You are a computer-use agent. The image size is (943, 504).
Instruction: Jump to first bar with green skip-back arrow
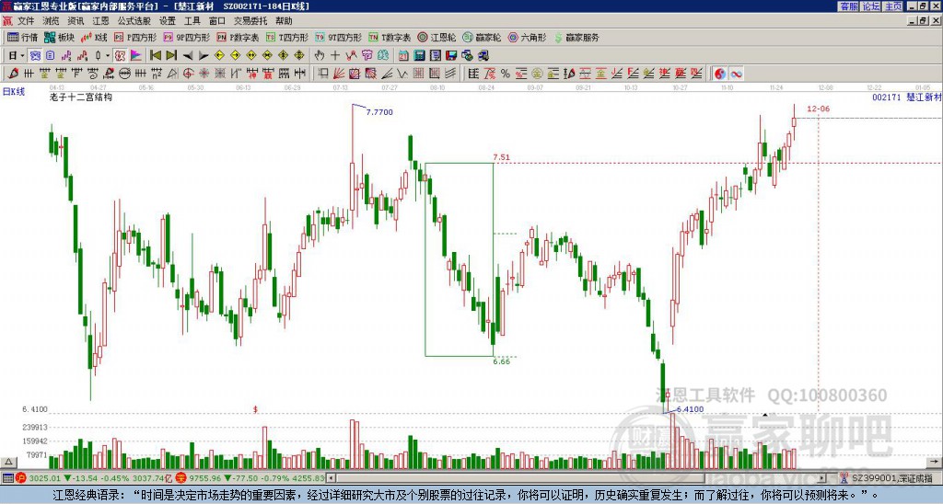pos(156,56)
